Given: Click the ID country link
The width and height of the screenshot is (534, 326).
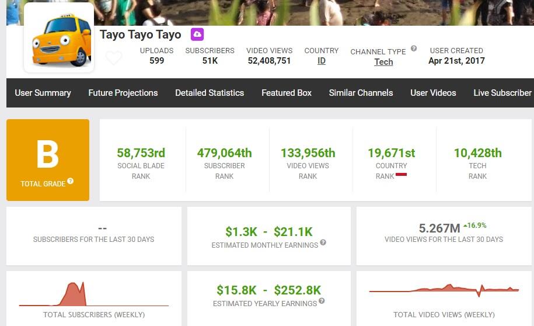Looking at the screenshot, I should [x=322, y=61].
